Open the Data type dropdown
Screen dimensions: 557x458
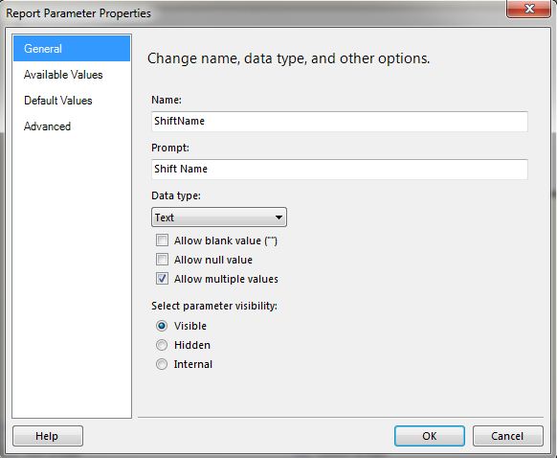pos(219,218)
